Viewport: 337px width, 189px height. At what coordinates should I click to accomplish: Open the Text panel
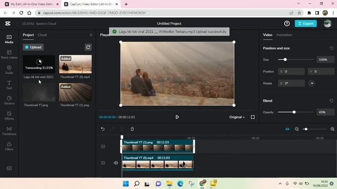[9, 85]
